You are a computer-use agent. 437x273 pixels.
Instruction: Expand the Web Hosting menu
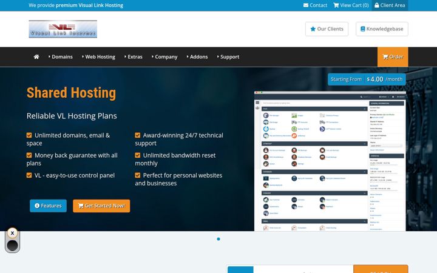[x=99, y=57]
